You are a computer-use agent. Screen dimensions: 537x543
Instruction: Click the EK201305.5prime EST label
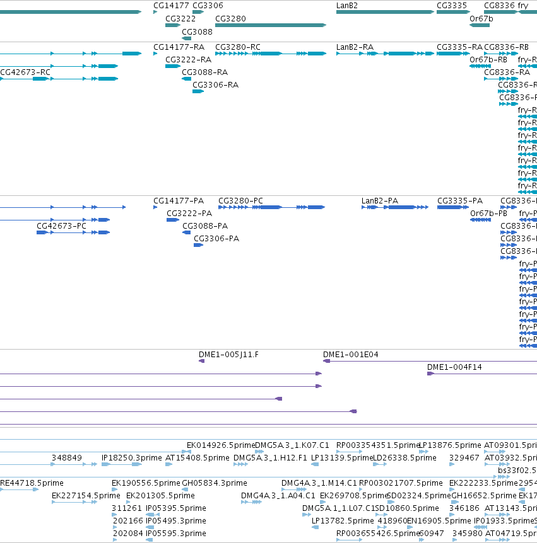click(160, 496)
